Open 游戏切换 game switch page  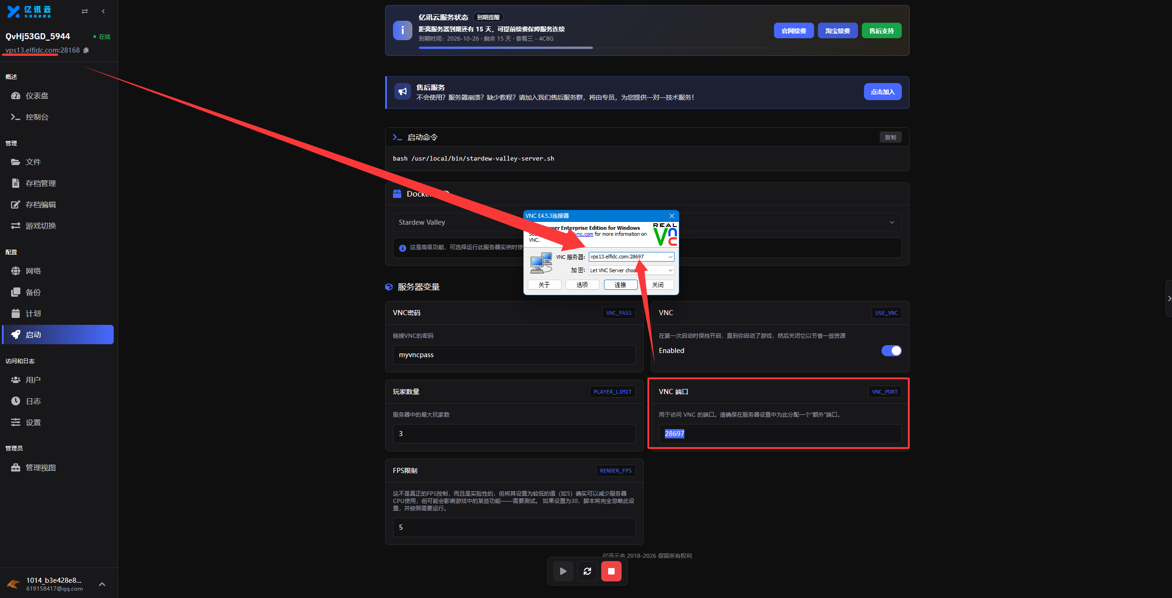coord(58,226)
